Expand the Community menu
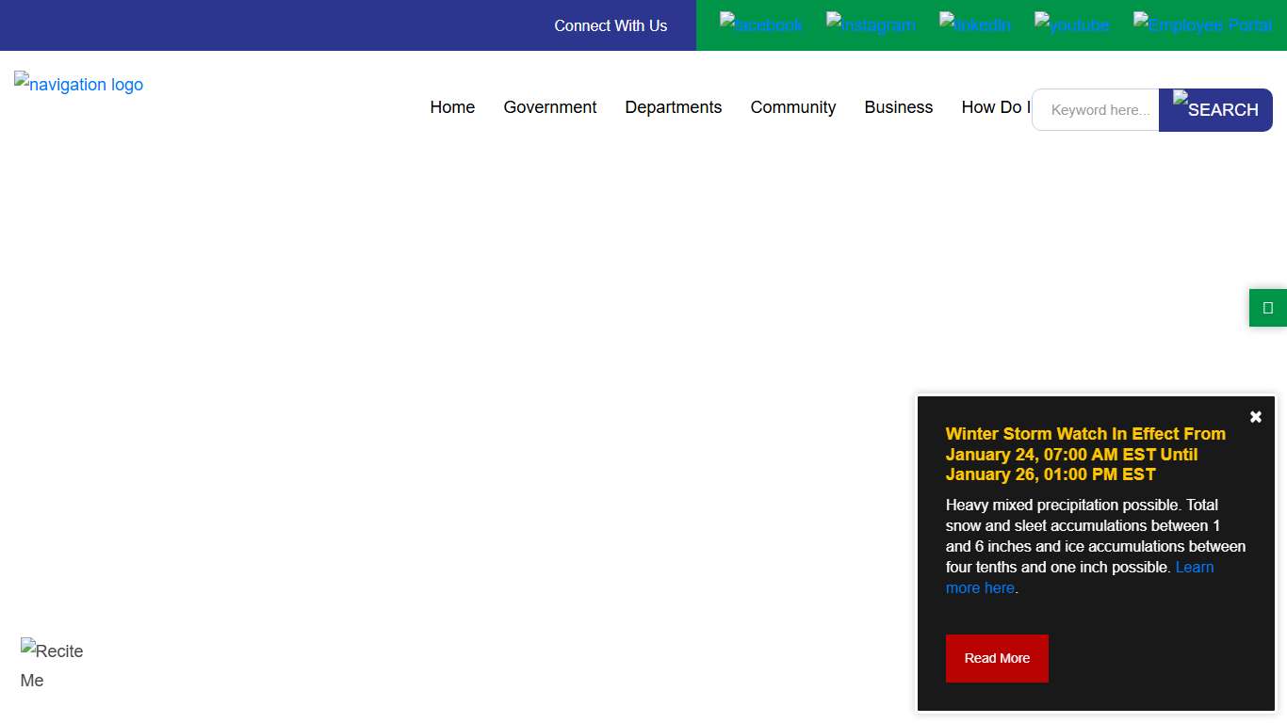This screenshot has height=723, width=1287. tap(792, 107)
